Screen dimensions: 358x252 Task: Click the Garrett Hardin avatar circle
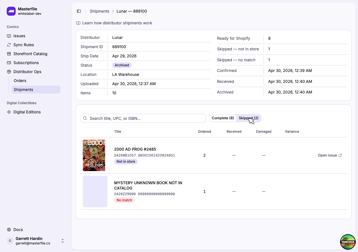(10, 241)
